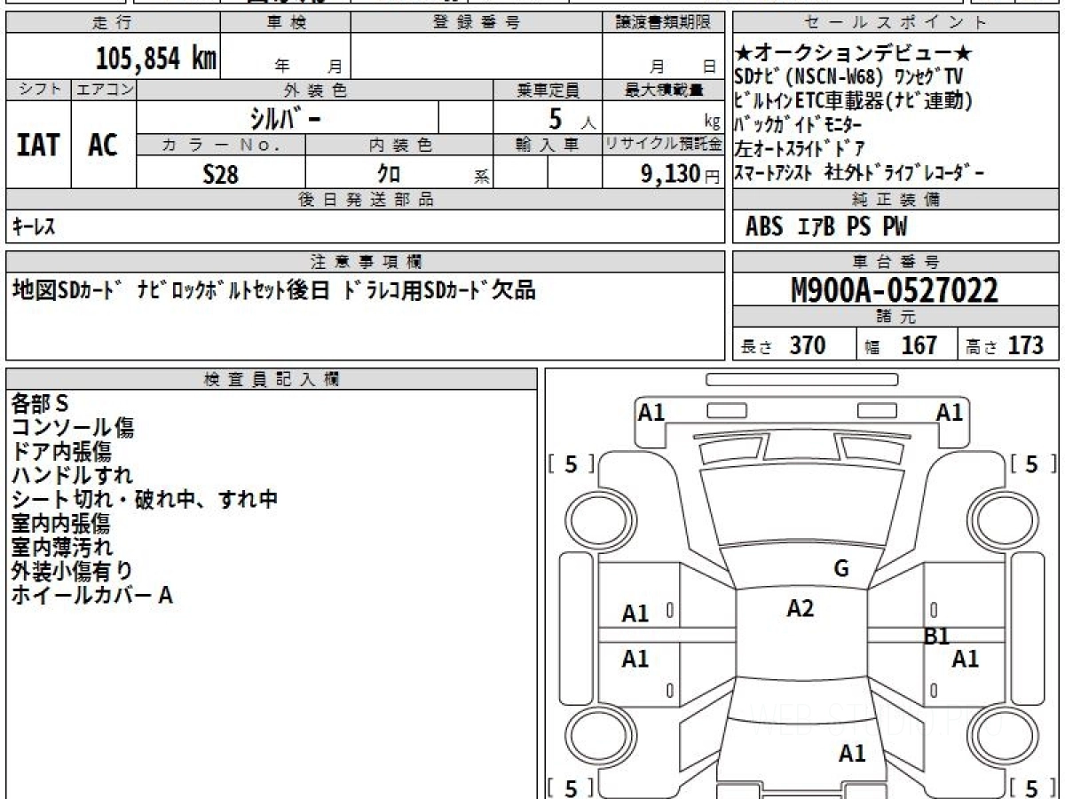This screenshot has height=799, width=1065.
Task: Click the 最大積載量 header cell
Action: click(663, 90)
